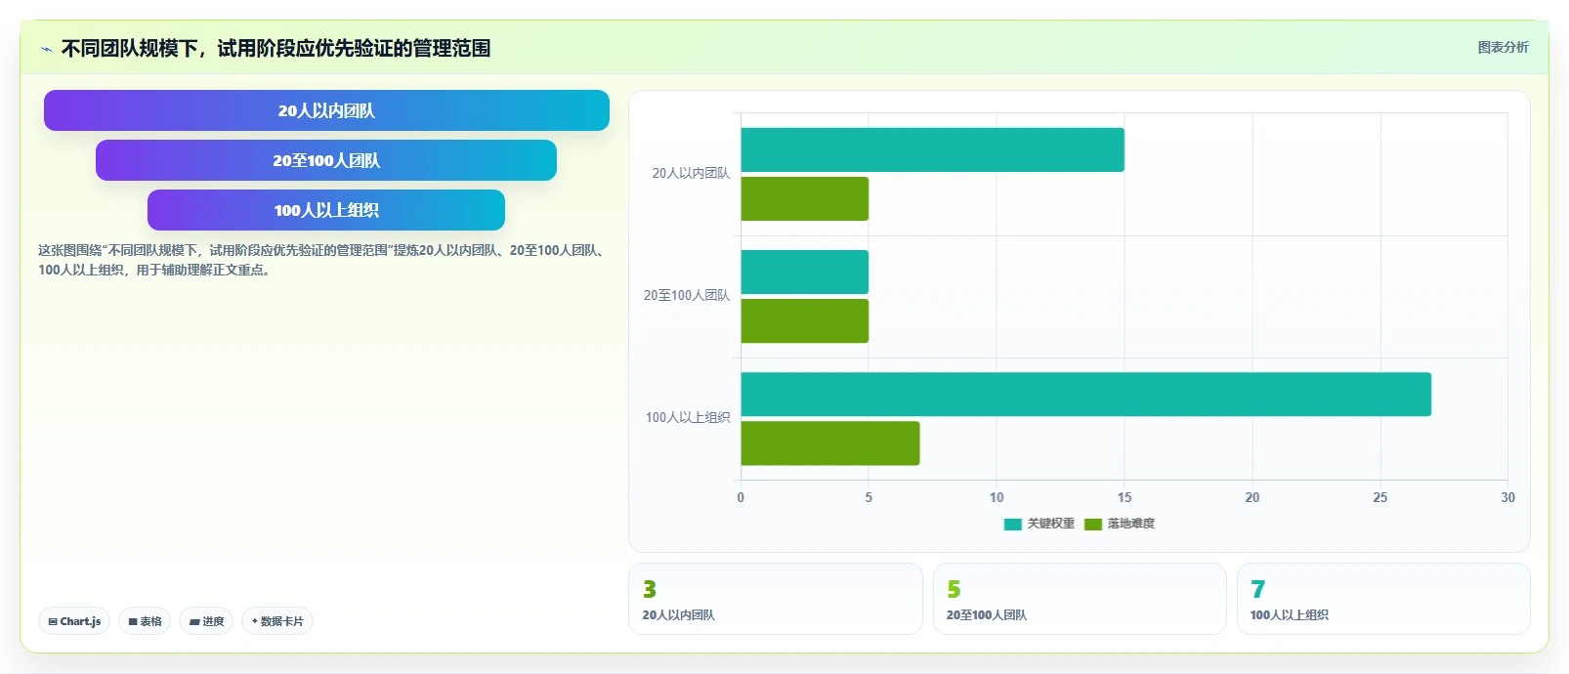The width and height of the screenshot is (1569, 674).
Task: Click the x-axis tick value 15
Action: click(x=1124, y=497)
